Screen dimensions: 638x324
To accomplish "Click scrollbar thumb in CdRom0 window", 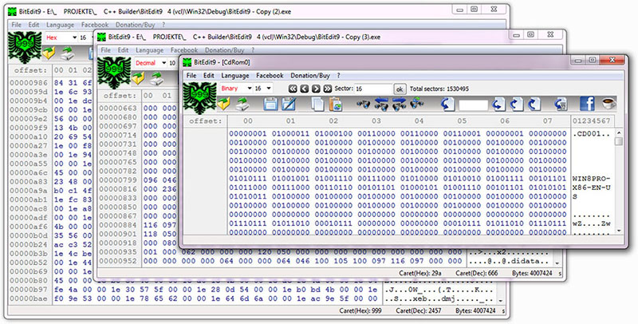I will point(619,141).
